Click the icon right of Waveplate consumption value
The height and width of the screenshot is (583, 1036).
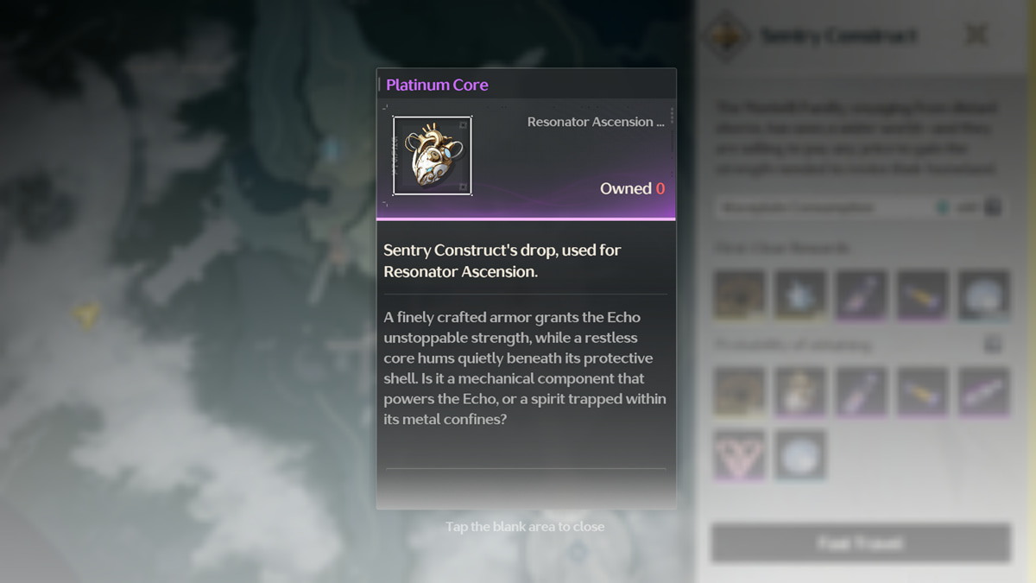pos(994,207)
